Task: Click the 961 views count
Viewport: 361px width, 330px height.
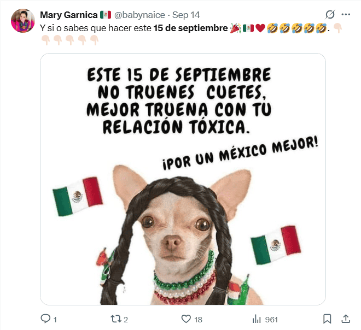Action: 271,320
